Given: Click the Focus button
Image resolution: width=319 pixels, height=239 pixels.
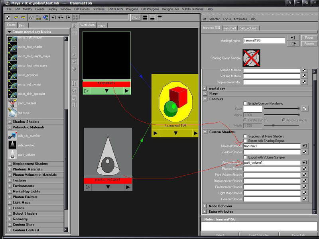Looking at the screenshot, I should [309, 37].
